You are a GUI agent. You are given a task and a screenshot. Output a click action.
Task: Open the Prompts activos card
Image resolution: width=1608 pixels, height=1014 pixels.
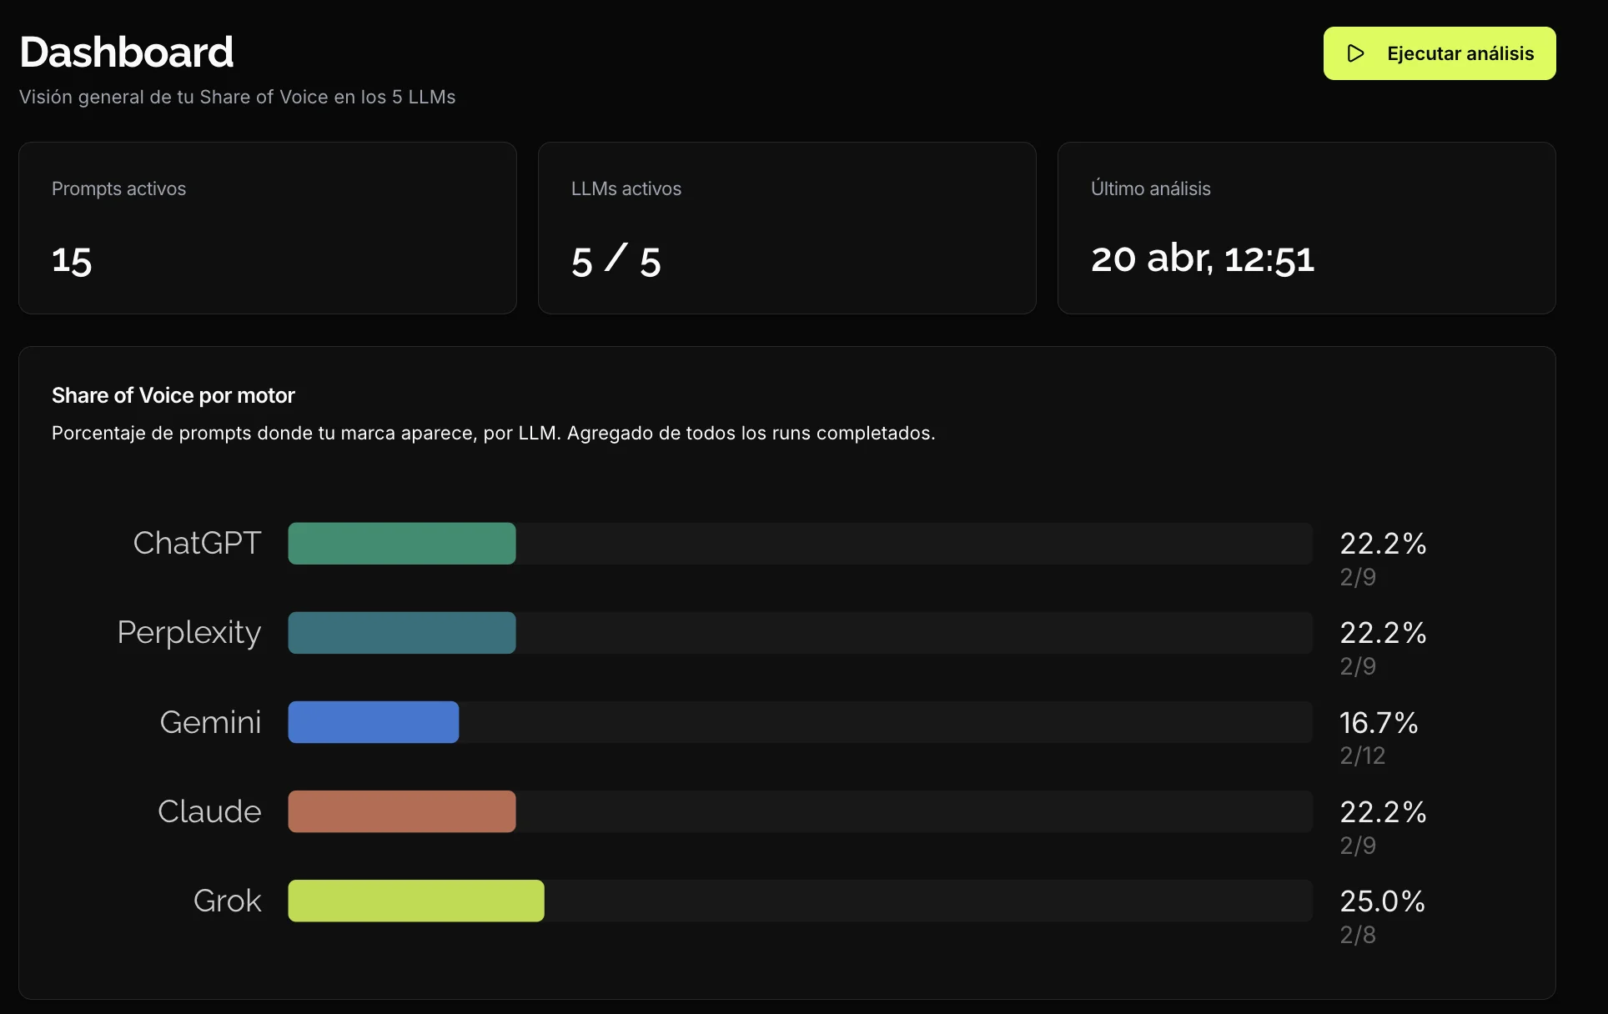[x=267, y=228]
